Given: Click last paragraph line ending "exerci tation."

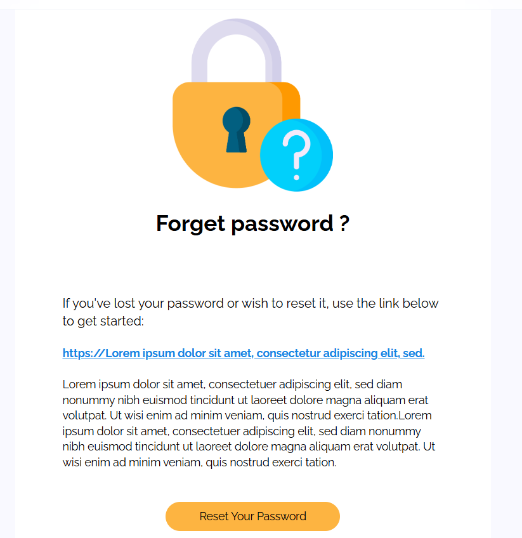Looking at the screenshot, I should (199, 463).
